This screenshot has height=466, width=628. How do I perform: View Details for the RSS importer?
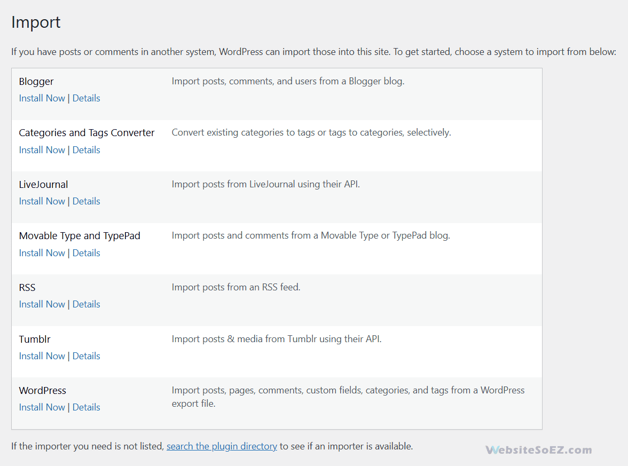point(86,304)
